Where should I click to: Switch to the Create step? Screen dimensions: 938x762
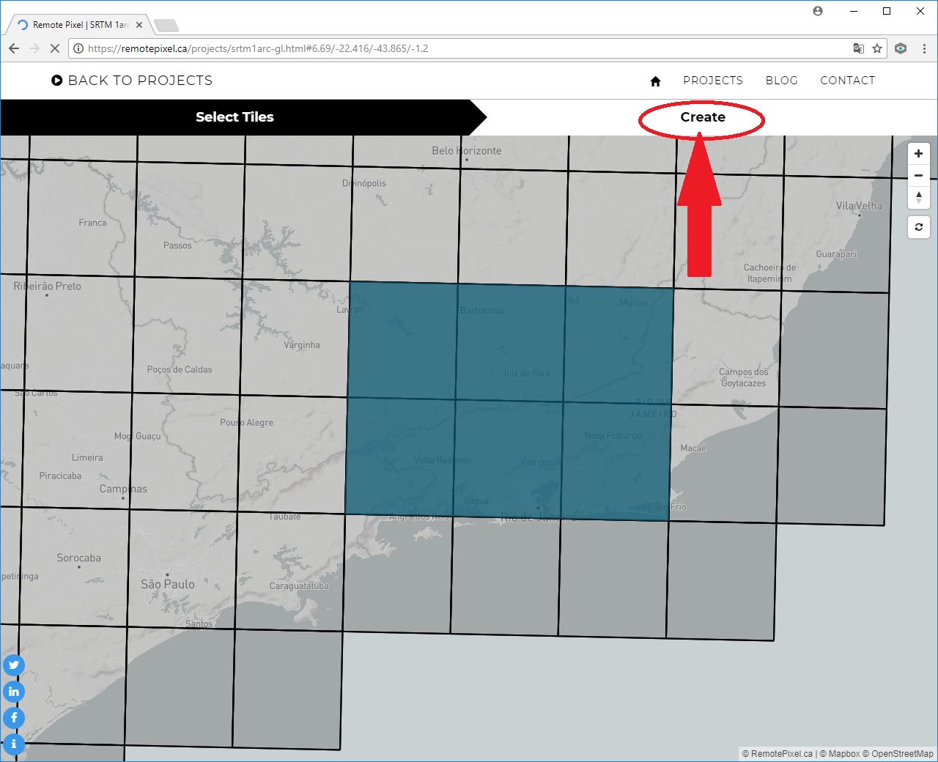click(x=702, y=117)
